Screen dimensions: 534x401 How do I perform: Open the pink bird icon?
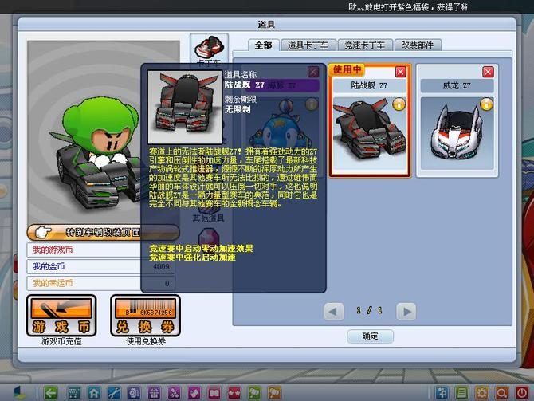point(194,393)
